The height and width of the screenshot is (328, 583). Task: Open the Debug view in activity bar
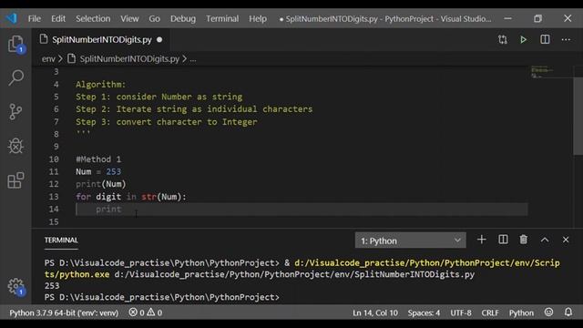(x=15, y=146)
